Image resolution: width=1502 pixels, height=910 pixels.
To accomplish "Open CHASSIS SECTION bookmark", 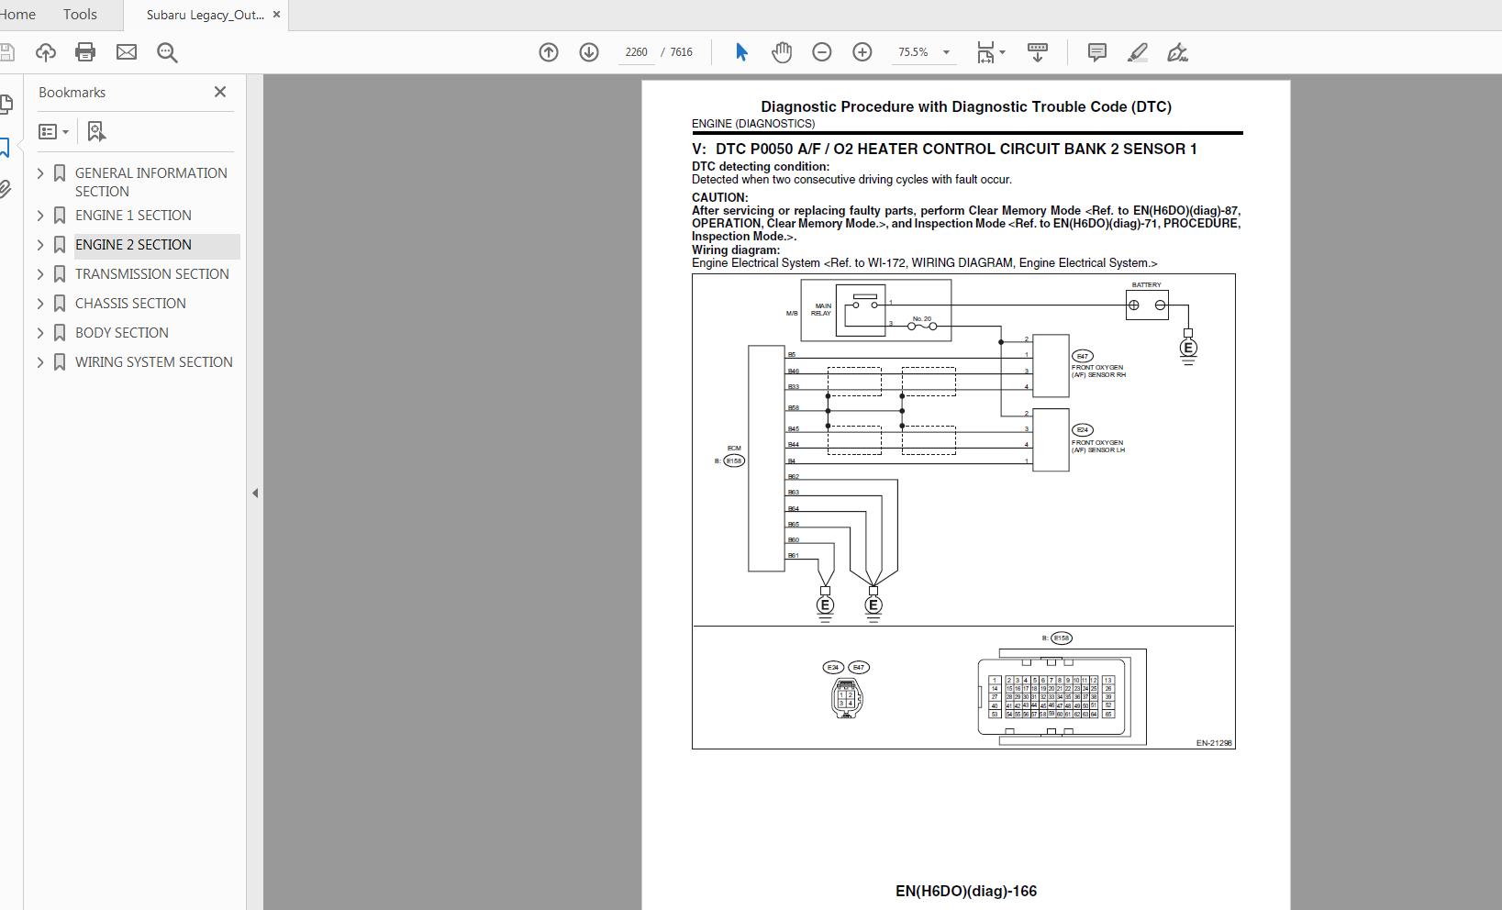I will pos(130,304).
